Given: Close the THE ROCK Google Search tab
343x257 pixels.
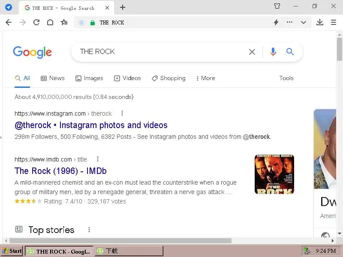Looking at the screenshot, I should pos(107,8).
